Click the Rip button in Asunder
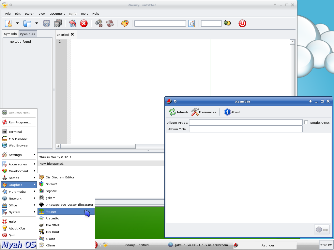334x250 pixels. [322, 229]
